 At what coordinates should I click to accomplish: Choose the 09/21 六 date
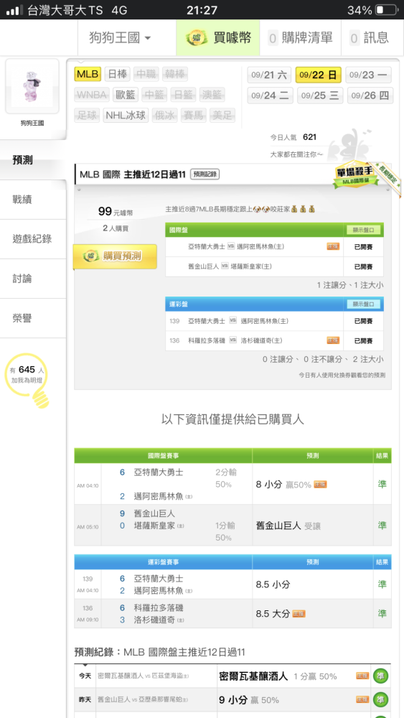coord(269,75)
